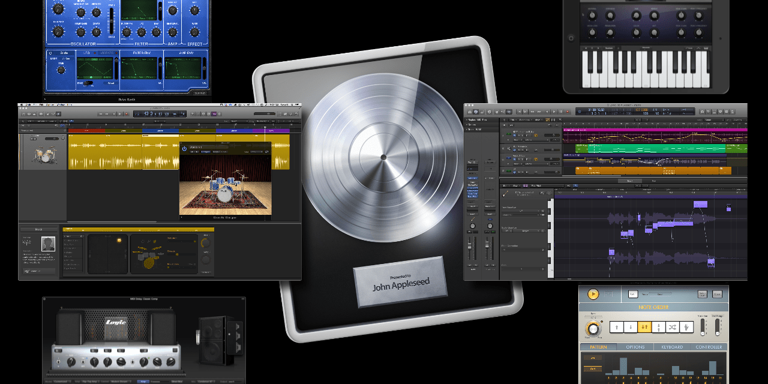Click Delete Last in the arpeggiator
The height and width of the screenshot is (384, 768).
pyautogui.click(x=703, y=294)
